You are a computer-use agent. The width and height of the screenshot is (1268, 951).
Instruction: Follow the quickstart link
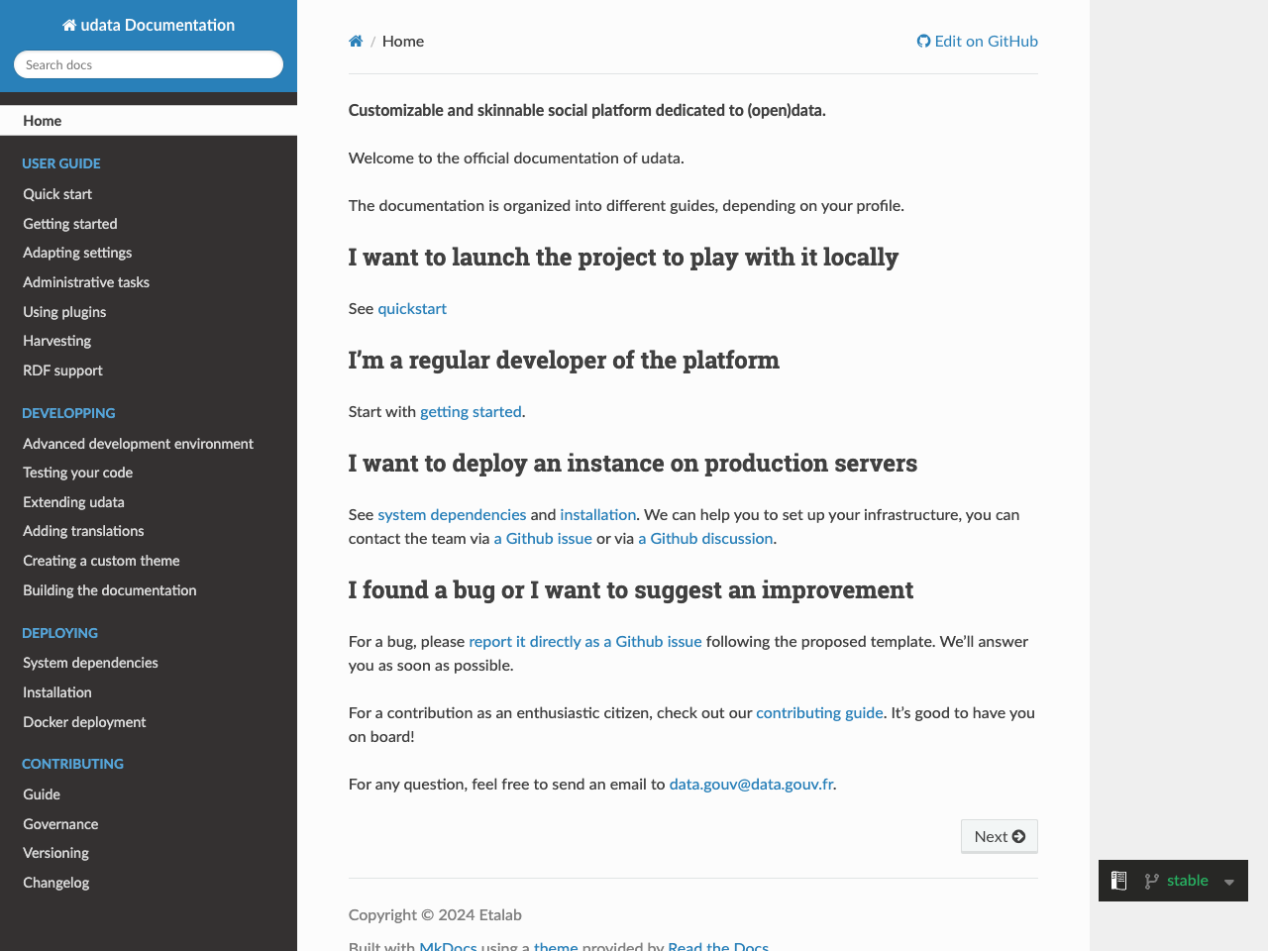click(x=412, y=308)
